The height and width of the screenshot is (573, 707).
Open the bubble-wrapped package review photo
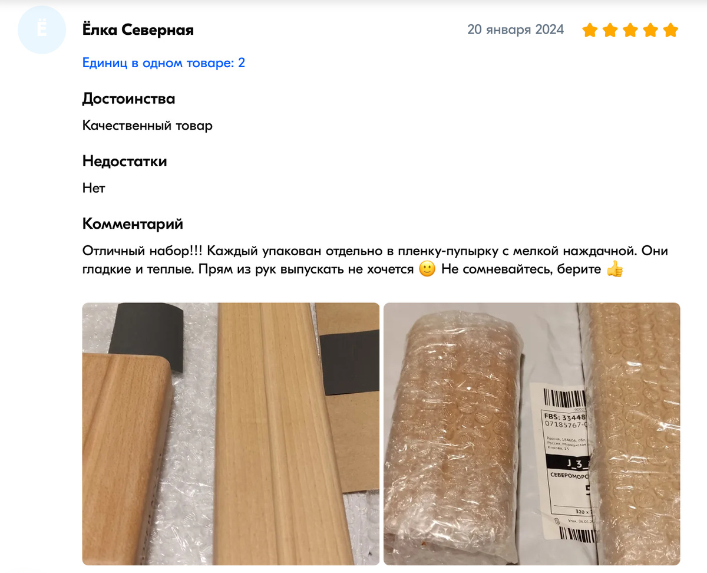click(x=532, y=434)
